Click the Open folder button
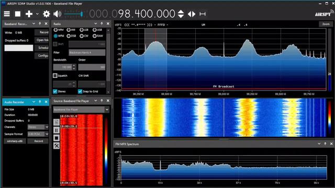Viewport: 335px width, 188px height. [x=42, y=40]
